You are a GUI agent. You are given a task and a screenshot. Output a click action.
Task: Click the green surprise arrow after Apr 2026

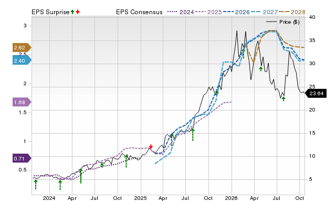261,69
